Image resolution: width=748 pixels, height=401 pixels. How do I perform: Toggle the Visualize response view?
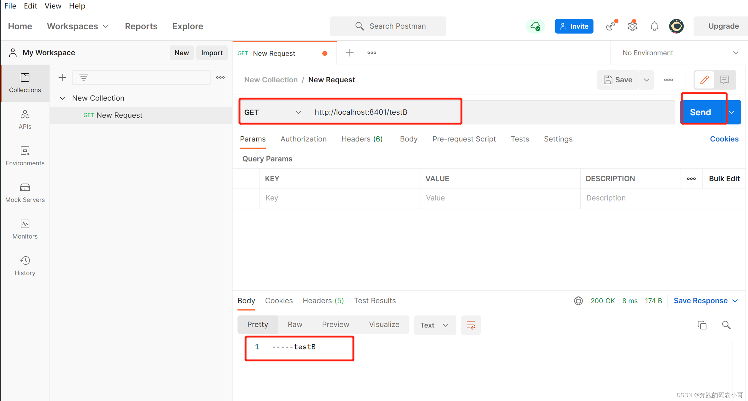coord(384,325)
